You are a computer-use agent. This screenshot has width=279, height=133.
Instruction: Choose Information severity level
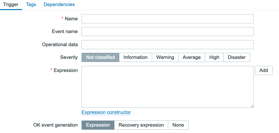pos(135,57)
